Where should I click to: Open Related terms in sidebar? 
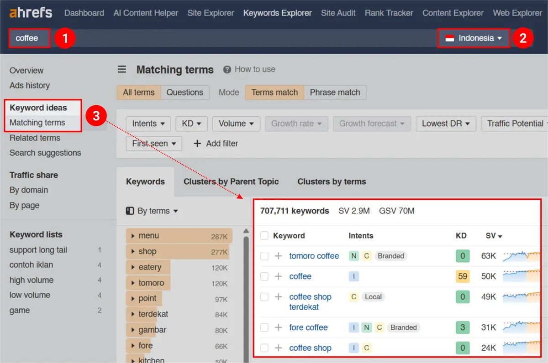[35, 138]
